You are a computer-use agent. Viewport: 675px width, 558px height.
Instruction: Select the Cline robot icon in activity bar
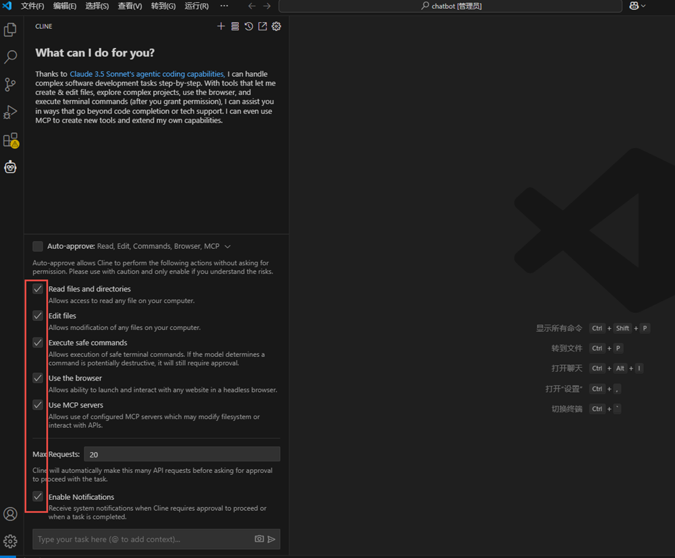click(x=10, y=167)
